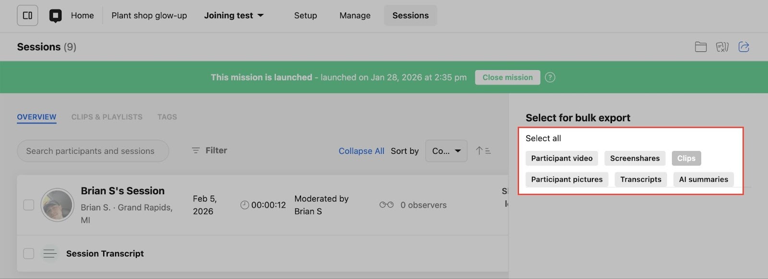Click the help question mark icon
768x279 pixels.
(x=550, y=77)
